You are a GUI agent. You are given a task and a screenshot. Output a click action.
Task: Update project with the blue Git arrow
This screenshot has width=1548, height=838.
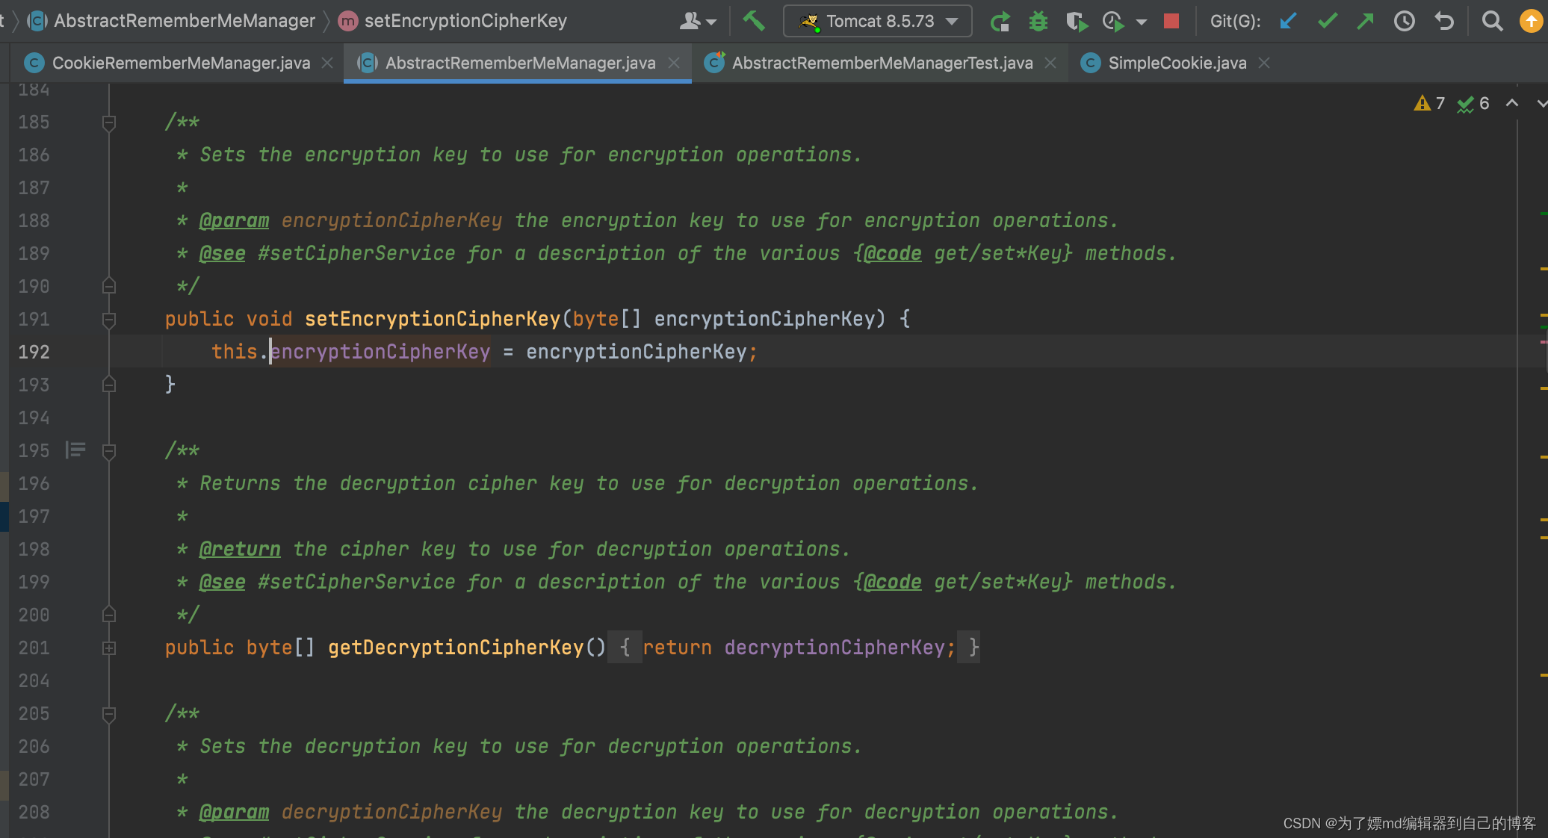coord(1288,22)
